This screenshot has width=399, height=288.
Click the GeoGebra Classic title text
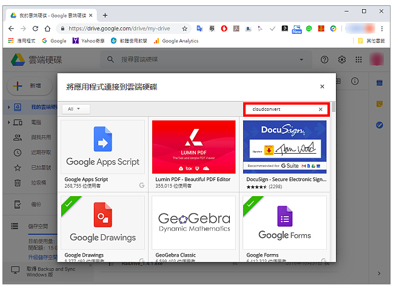click(x=176, y=255)
